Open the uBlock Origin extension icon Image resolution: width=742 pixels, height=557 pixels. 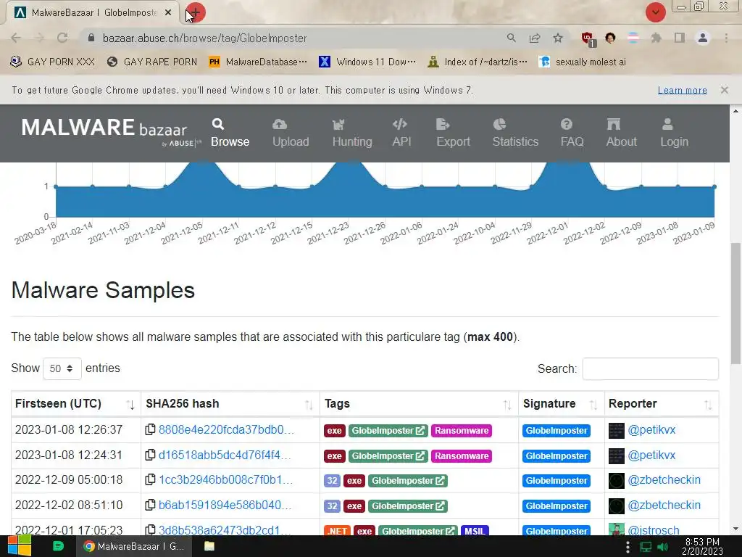coord(588,38)
